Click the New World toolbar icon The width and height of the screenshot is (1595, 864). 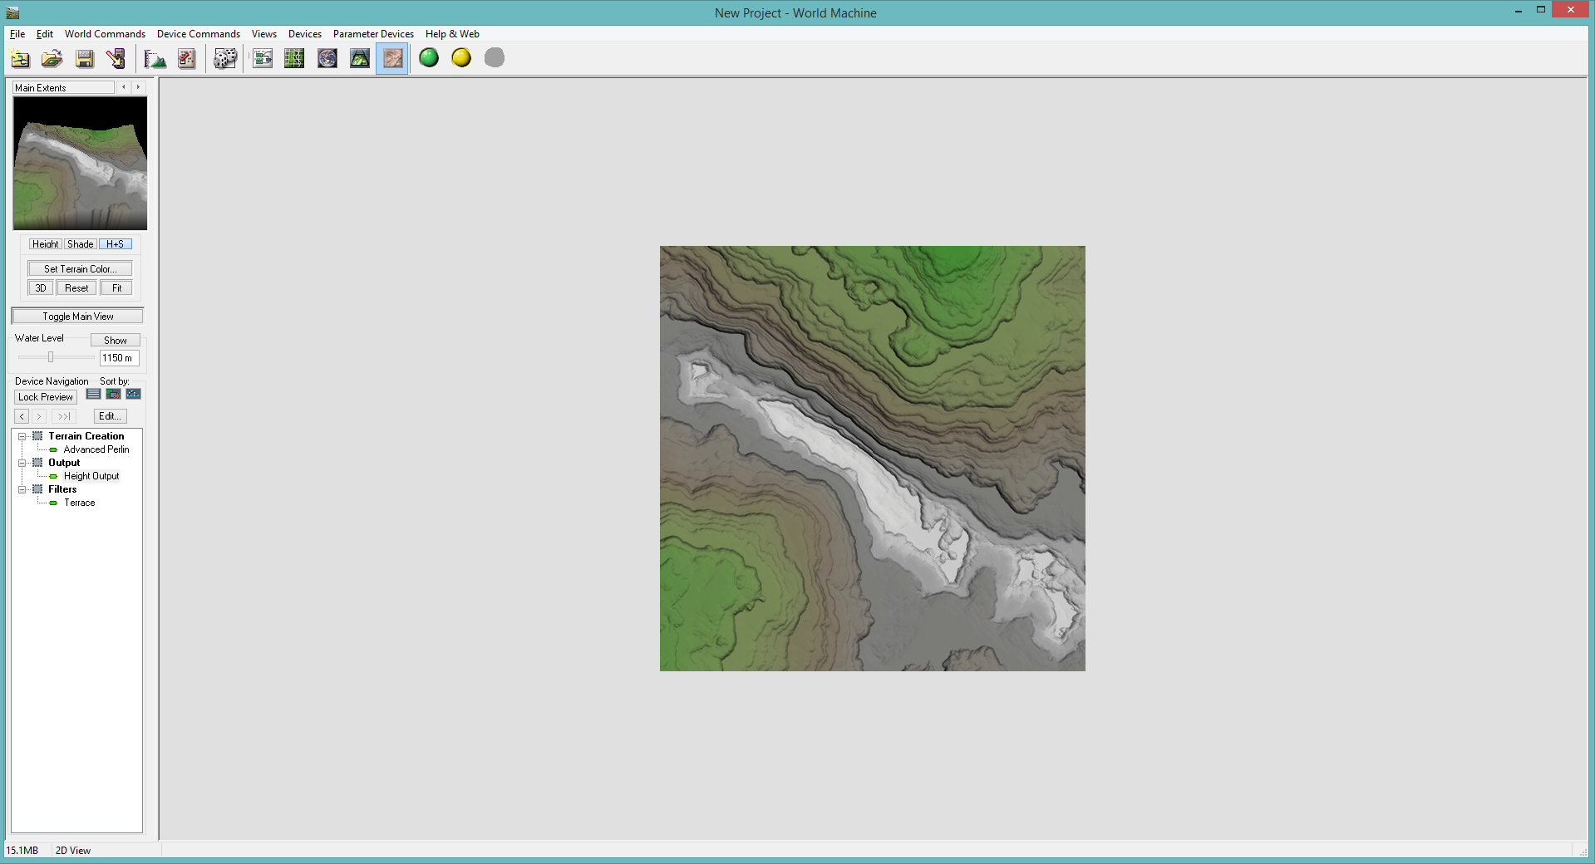click(x=20, y=58)
